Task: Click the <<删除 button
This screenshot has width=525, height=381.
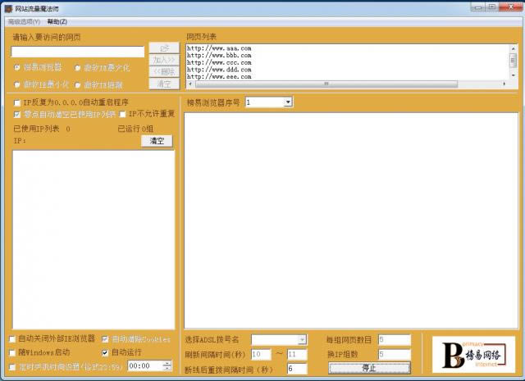Action: (164, 71)
